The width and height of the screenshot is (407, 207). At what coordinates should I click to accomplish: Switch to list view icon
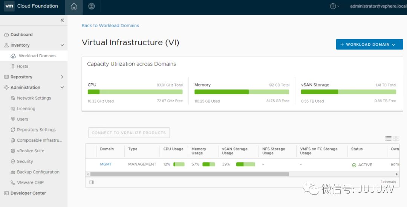(x=388, y=138)
